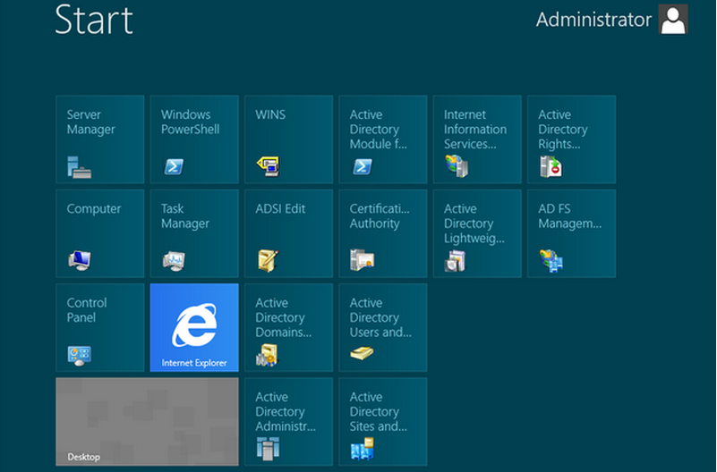717x472 pixels.
Task: Open the ADSI Edit tile
Action: pyautogui.click(x=288, y=233)
